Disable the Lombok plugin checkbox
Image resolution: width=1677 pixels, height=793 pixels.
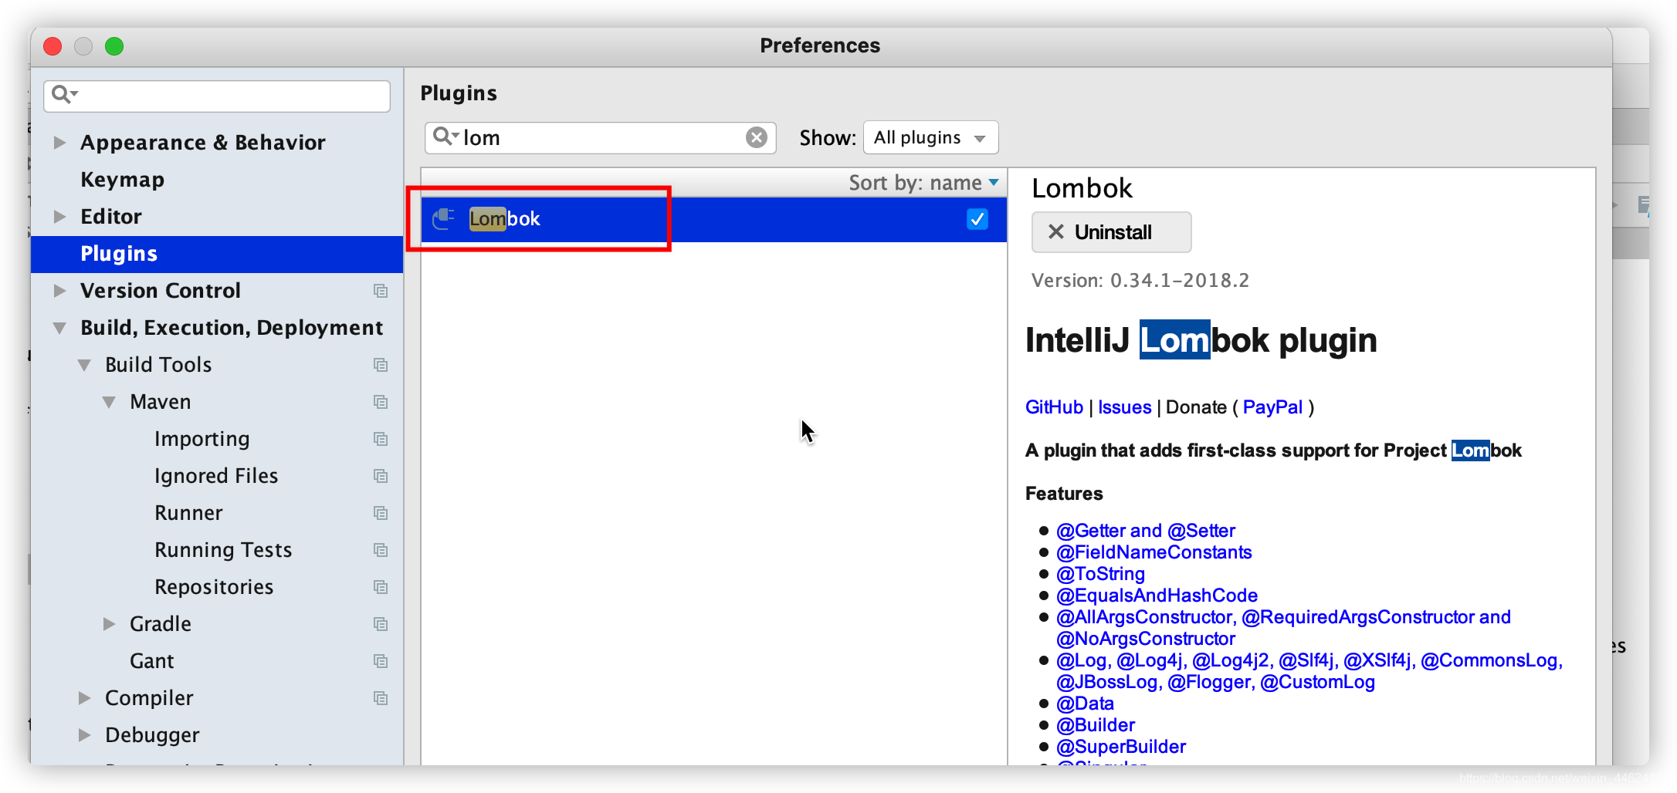click(977, 219)
